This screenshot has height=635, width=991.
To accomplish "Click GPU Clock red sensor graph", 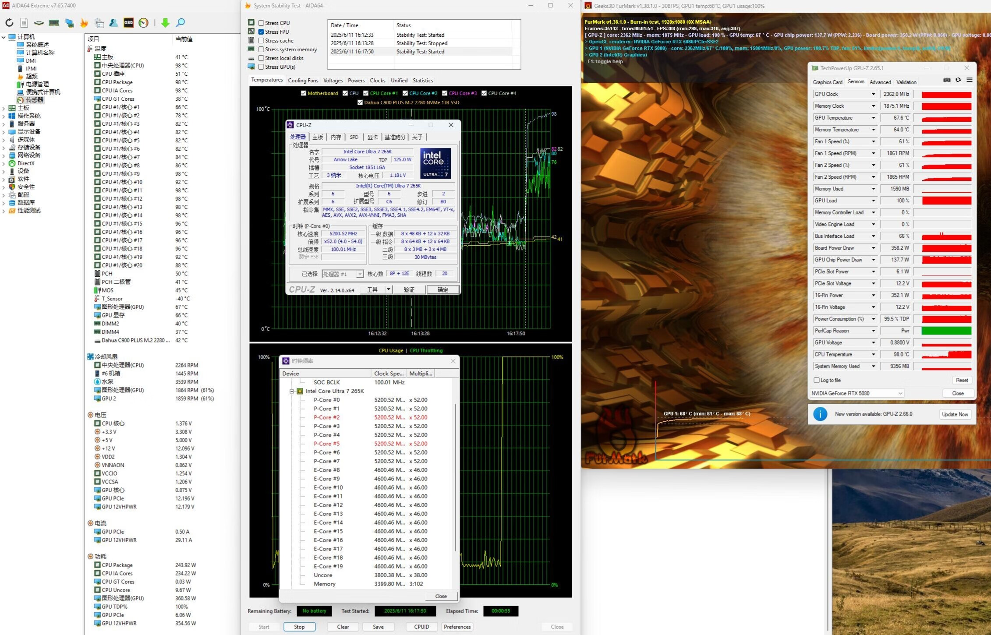I will tap(946, 94).
